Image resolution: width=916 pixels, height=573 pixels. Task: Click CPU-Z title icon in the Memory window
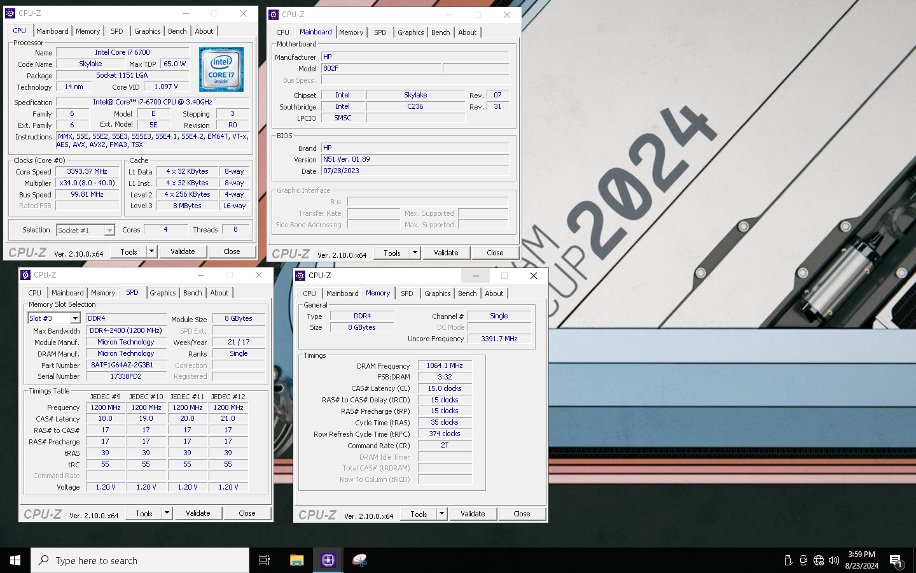pos(300,276)
